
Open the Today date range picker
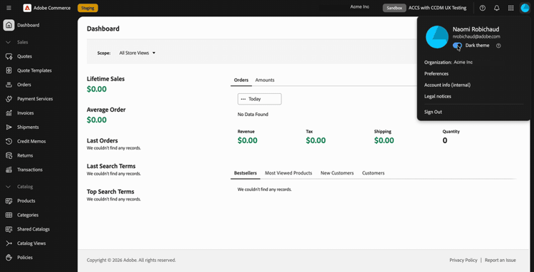pos(259,99)
